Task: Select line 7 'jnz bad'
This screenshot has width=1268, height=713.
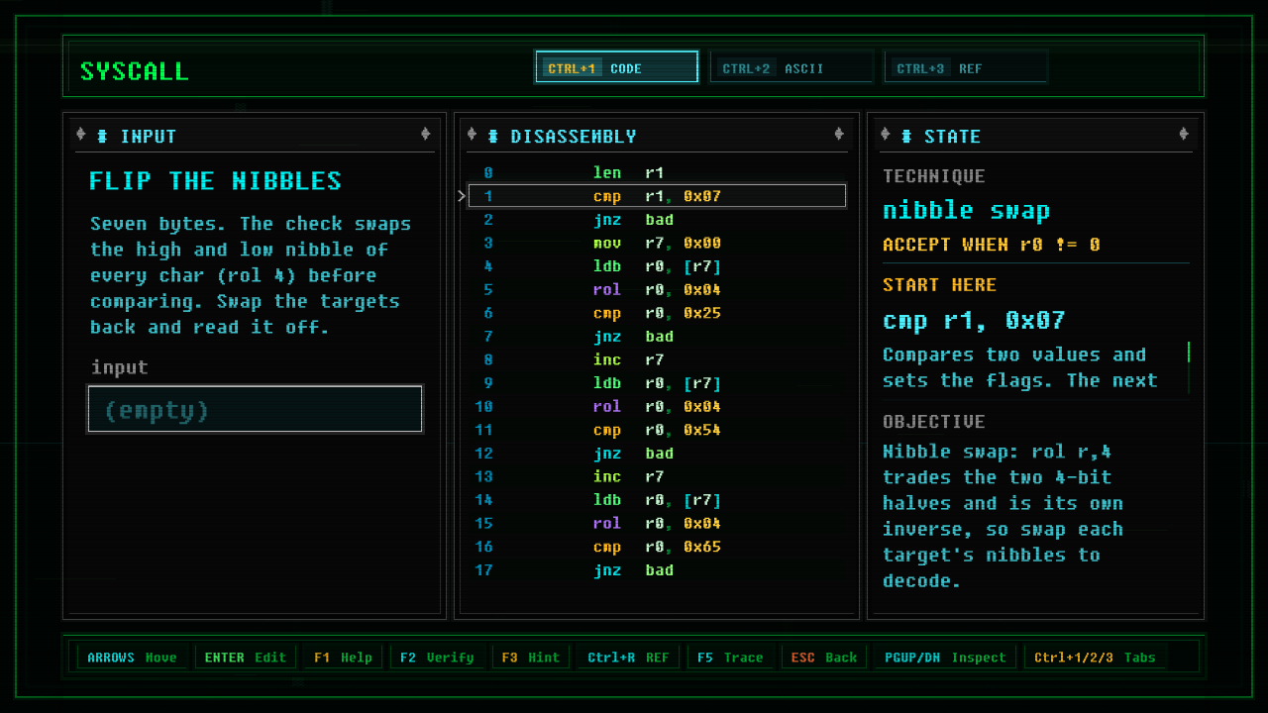Action: (657, 337)
